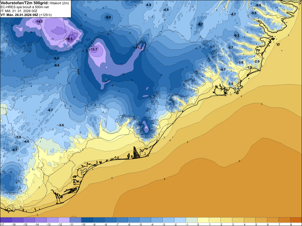Click the 1.4 temperature label near the coast
Image resolution: width=302 pixels, height=226 pixels.
pyautogui.click(x=237, y=89)
